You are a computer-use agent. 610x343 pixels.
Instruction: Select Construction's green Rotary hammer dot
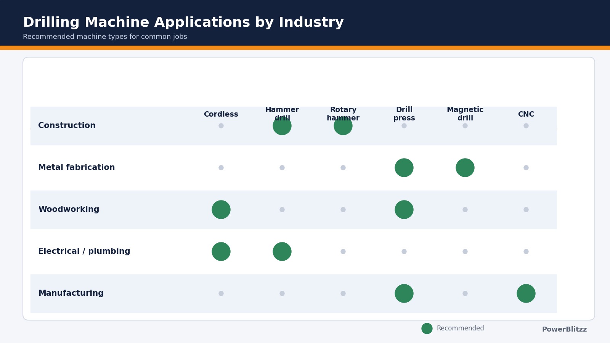click(343, 126)
